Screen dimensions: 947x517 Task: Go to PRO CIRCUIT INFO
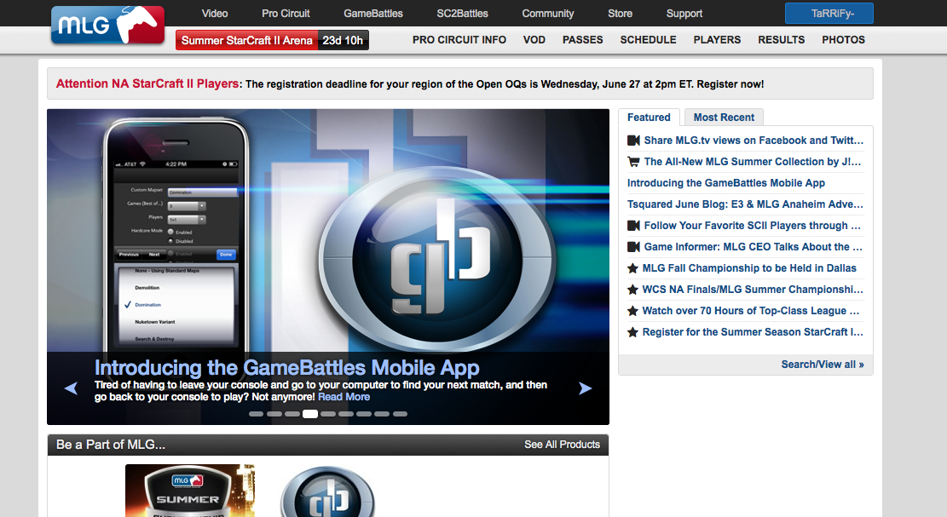(x=459, y=40)
